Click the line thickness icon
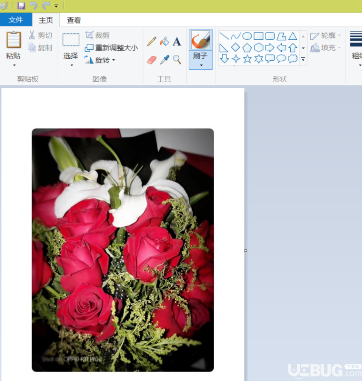Image resolution: width=362 pixels, height=381 pixels. coord(356,38)
